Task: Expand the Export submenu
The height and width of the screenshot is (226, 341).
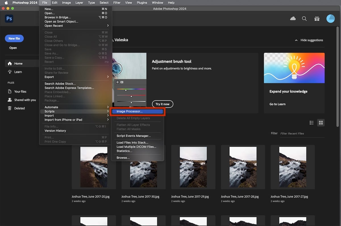Action: click(49, 77)
